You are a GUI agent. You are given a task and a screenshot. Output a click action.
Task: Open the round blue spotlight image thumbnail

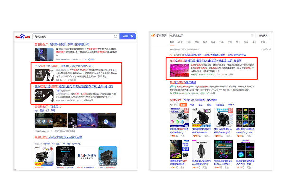(x=107, y=120)
